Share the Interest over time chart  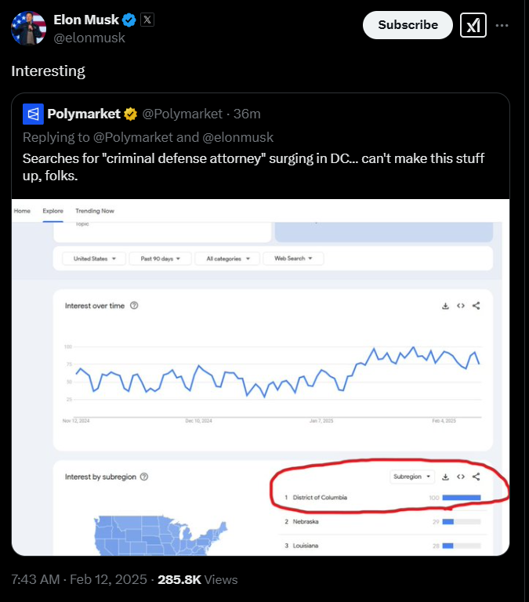pos(476,306)
